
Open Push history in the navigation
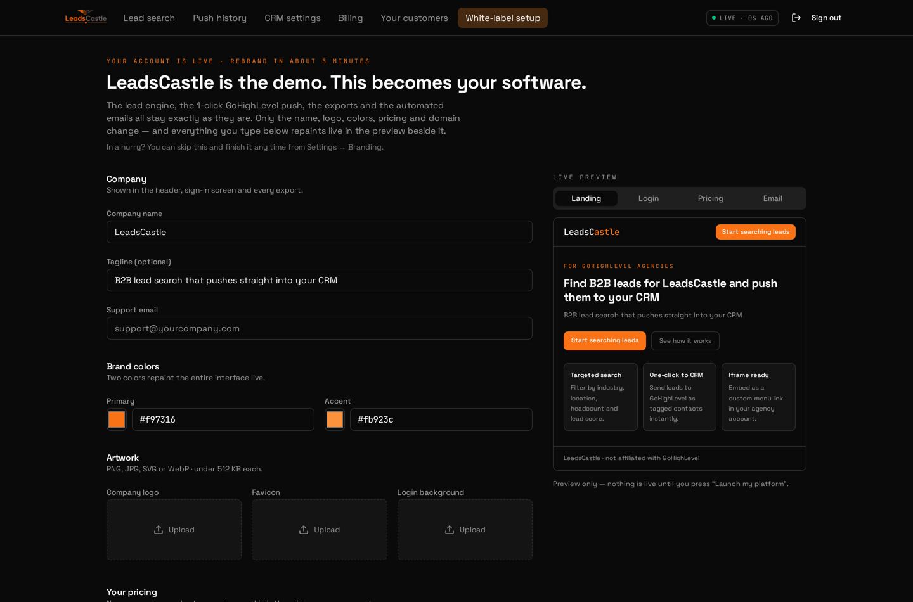[x=219, y=18]
